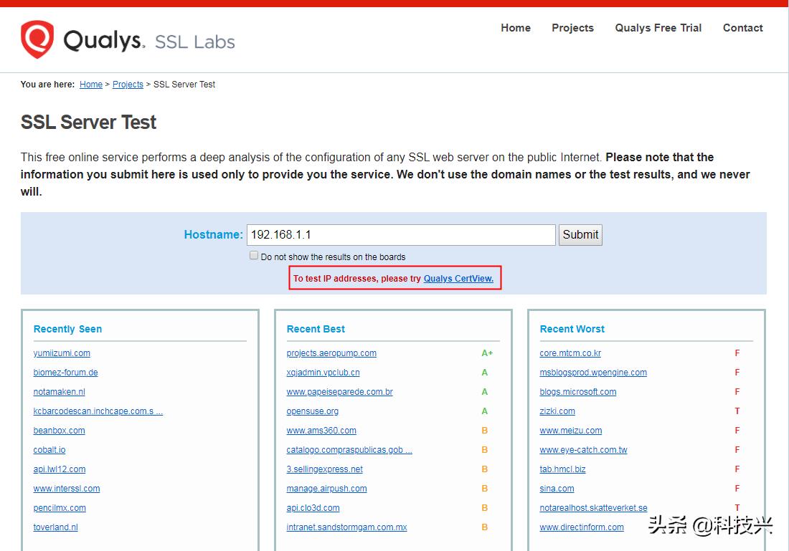Enable 'Do not show the results on the boards'

[254, 255]
